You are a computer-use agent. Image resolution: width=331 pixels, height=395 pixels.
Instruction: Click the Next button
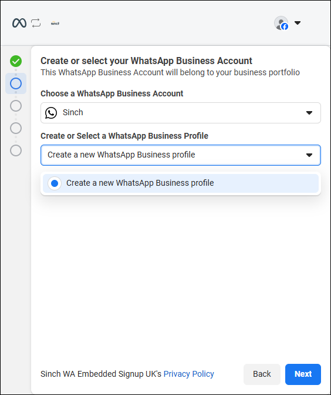pyautogui.click(x=303, y=374)
